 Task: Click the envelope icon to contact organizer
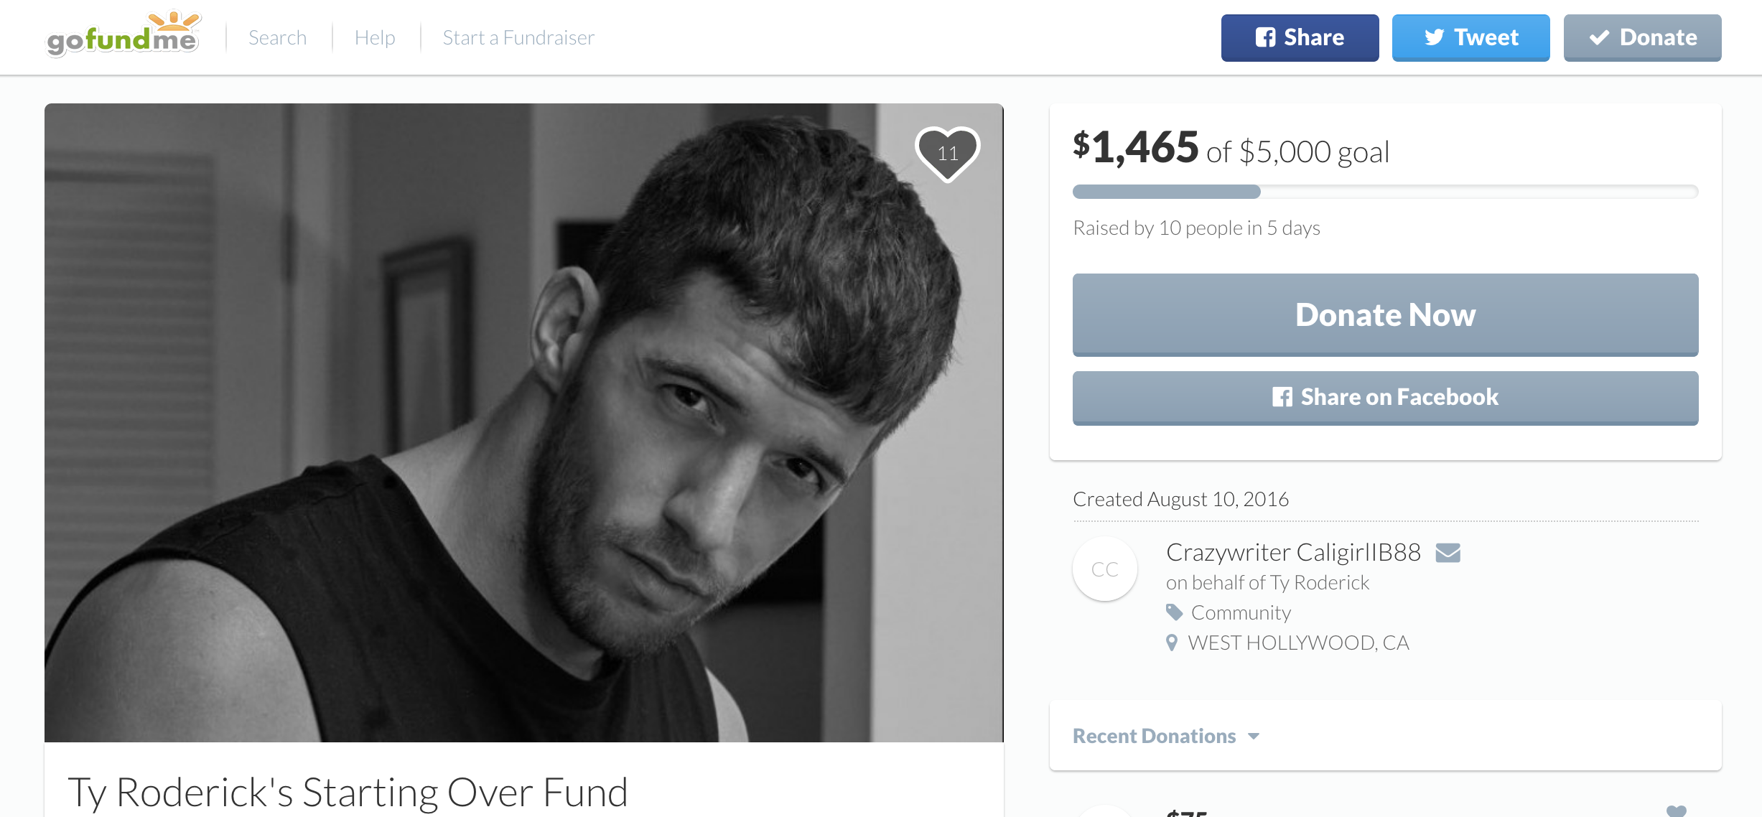click(x=1448, y=553)
